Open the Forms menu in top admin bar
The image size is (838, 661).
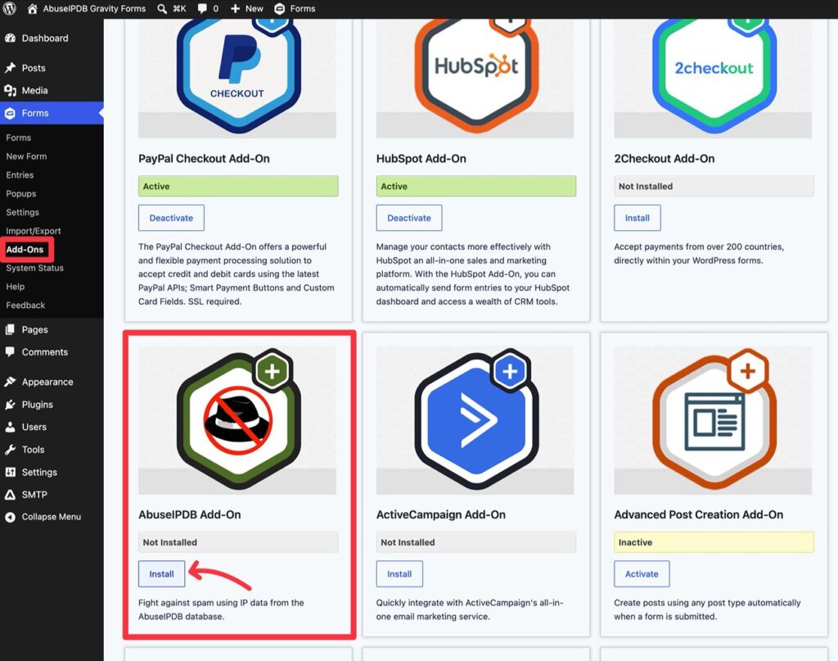point(295,8)
